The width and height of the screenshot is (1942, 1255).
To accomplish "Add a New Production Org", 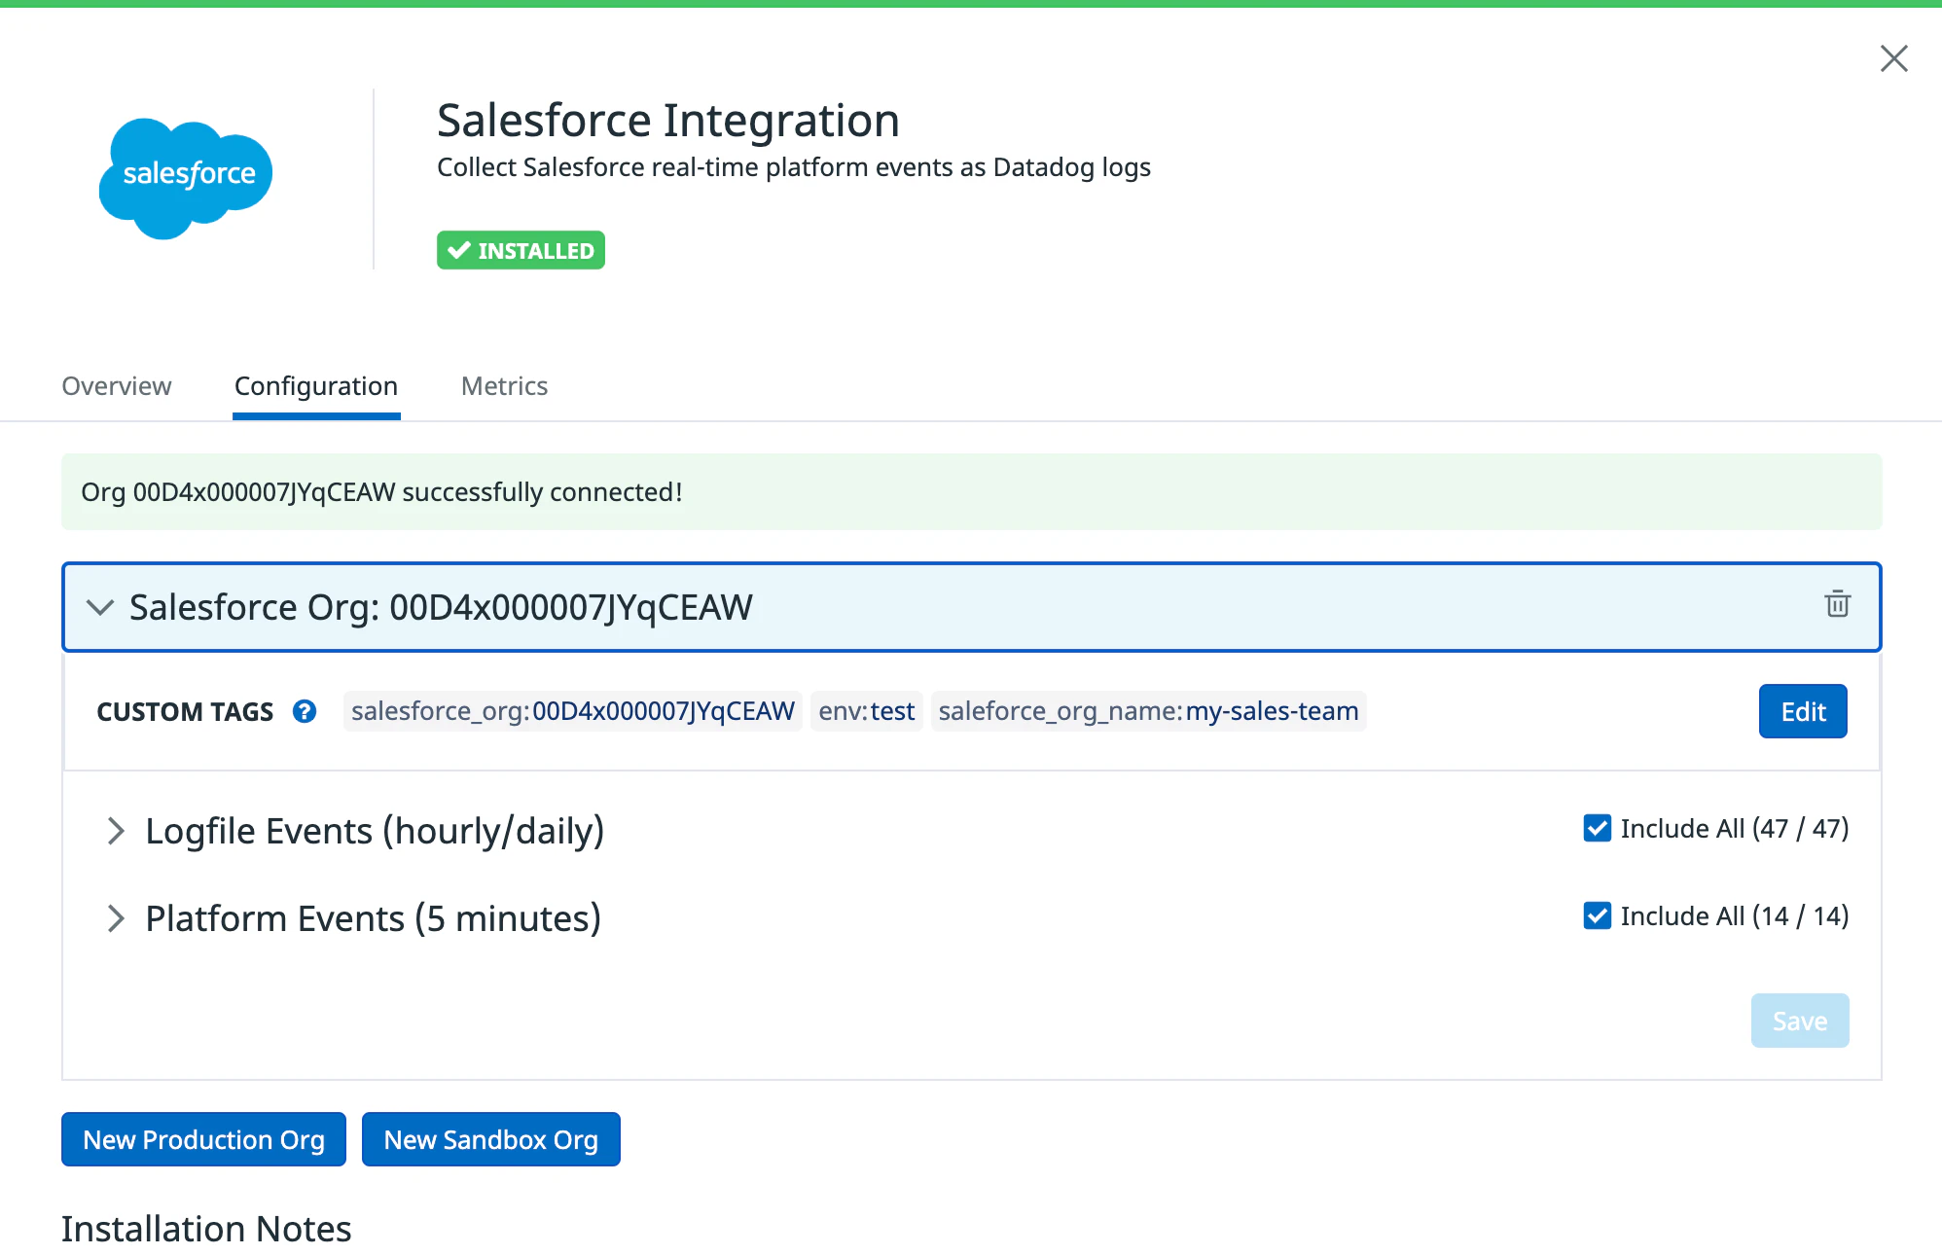I will pyautogui.click(x=203, y=1139).
